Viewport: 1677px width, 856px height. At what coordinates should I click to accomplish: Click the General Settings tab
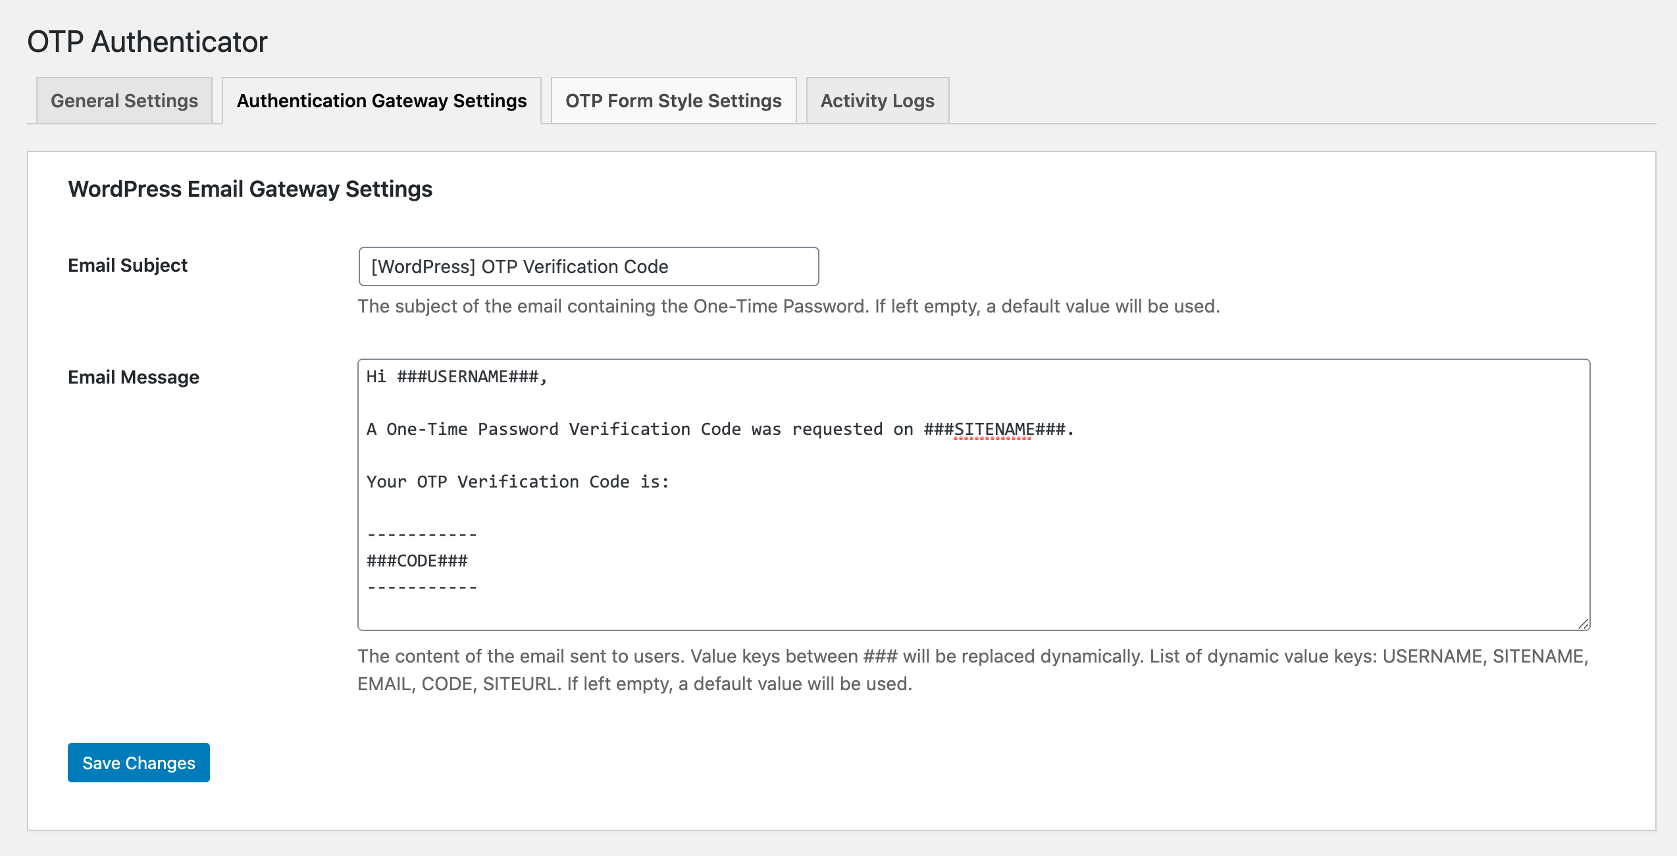click(123, 101)
